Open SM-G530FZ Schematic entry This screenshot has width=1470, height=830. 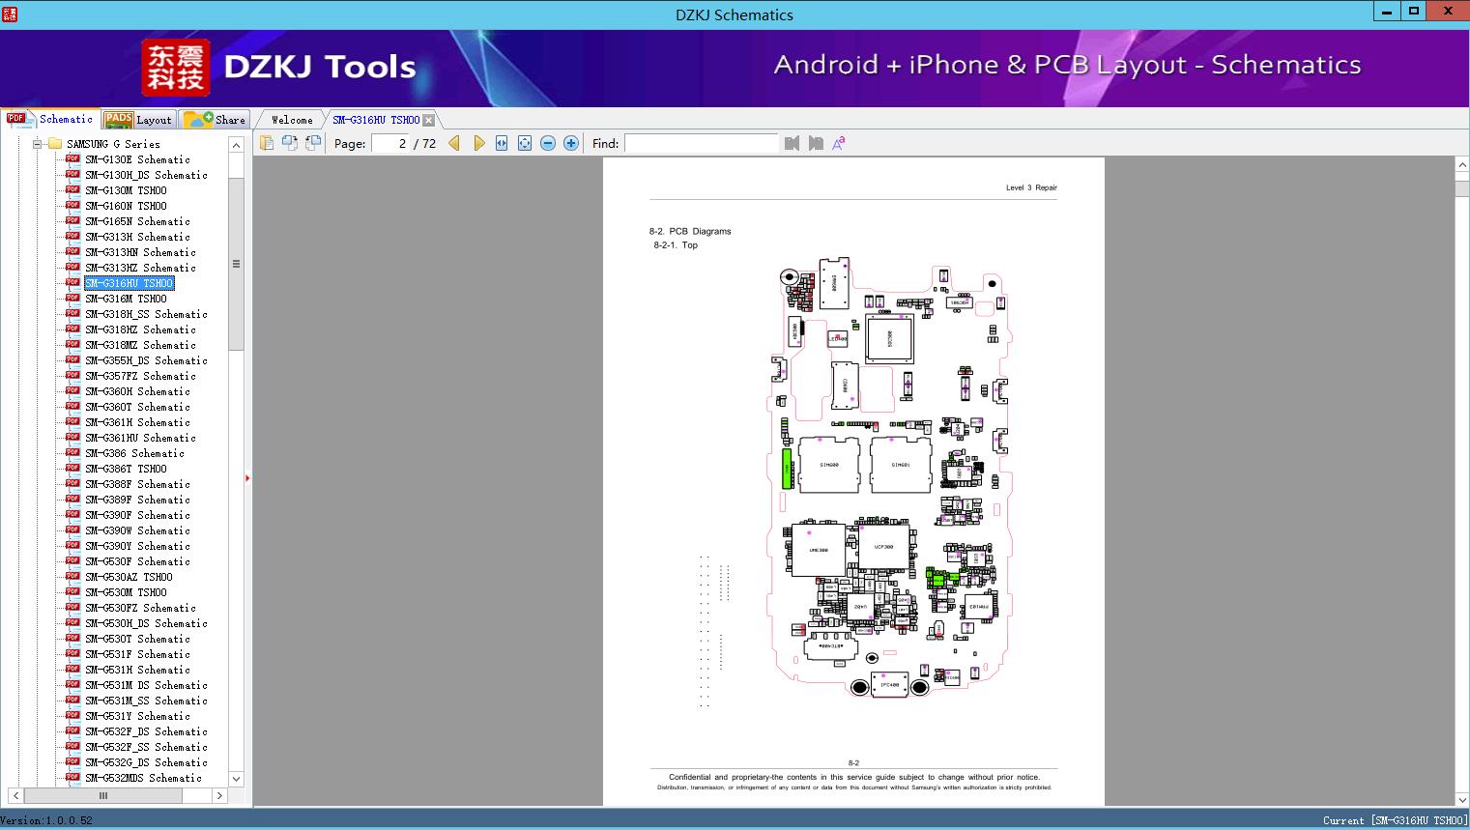click(x=140, y=608)
